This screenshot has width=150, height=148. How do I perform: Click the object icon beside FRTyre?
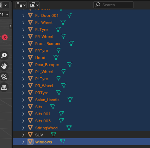(30, 51)
